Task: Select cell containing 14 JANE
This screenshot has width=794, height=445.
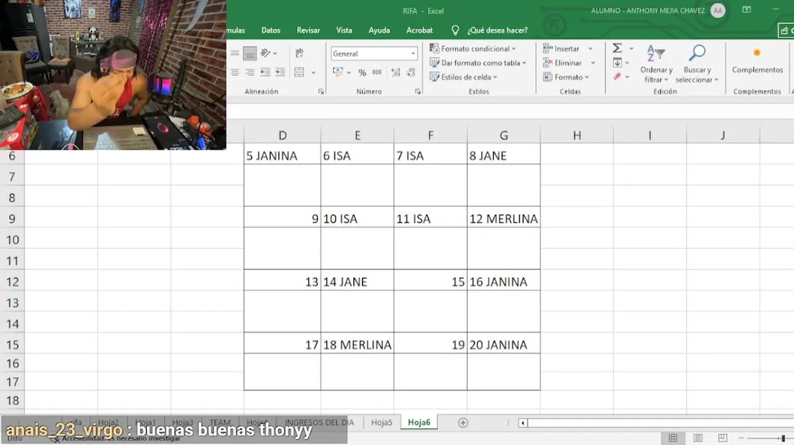Action: coord(357,282)
